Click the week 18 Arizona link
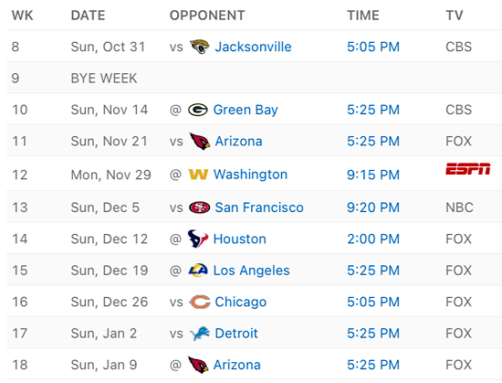The width and height of the screenshot is (502, 383). [x=237, y=365]
